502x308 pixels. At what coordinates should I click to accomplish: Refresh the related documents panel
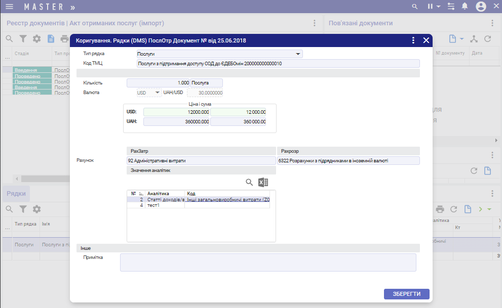488,39
